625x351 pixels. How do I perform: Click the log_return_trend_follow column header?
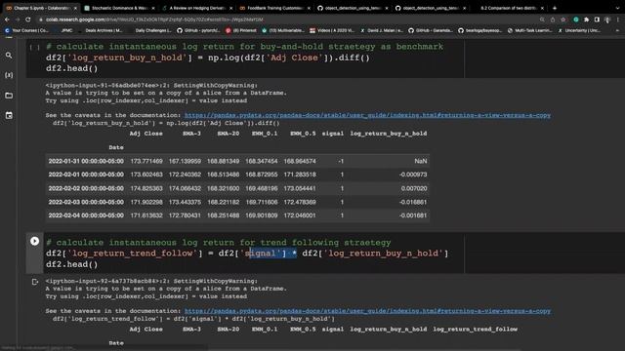coord(476,330)
